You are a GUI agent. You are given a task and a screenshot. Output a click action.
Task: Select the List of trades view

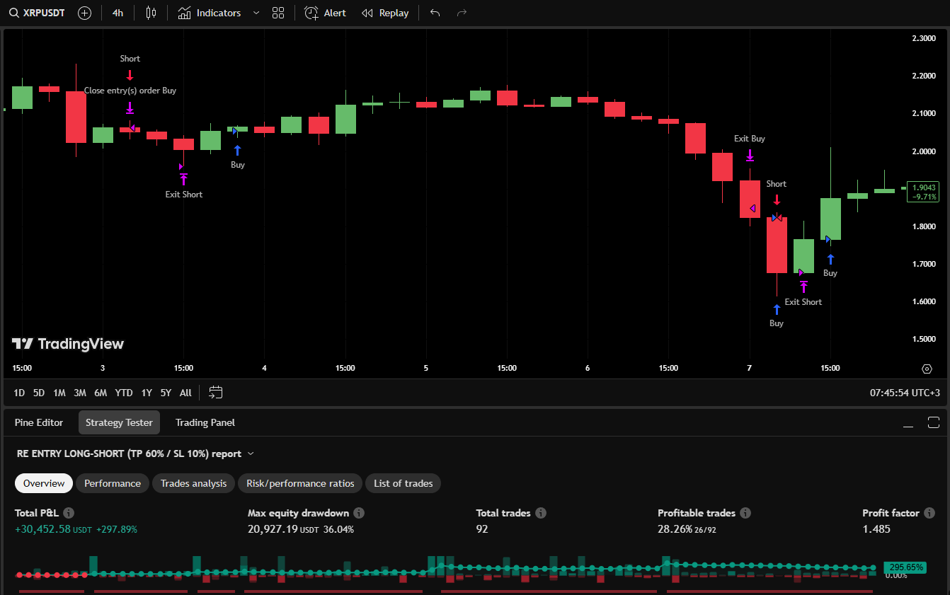click(x=403, y=483)
